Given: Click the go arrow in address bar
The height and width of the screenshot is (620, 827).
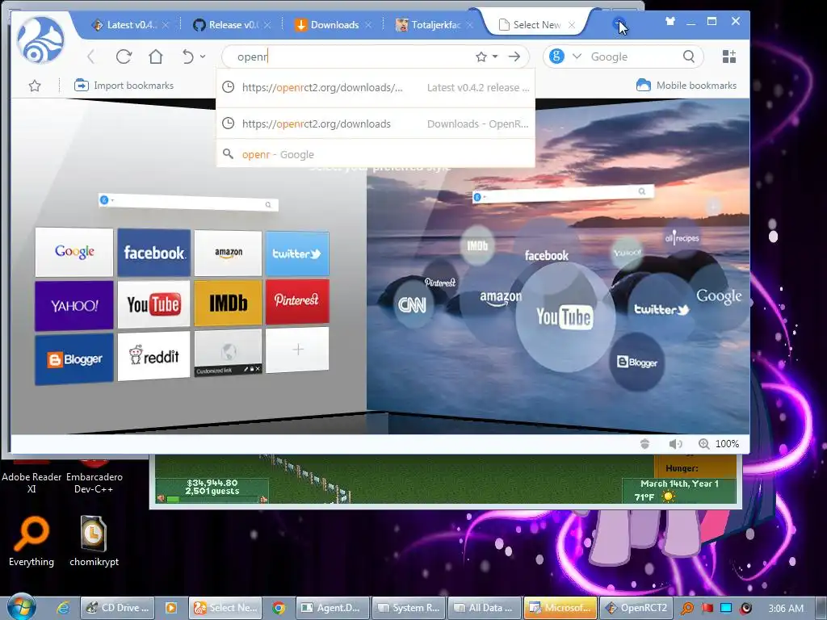Looking at the screenshot, I should pyautogui.click(x=514, y=57).
